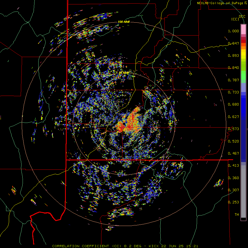Screen dimensions: 248x248
Task: Click the 0.893 scale value
Action: point(233,55)
